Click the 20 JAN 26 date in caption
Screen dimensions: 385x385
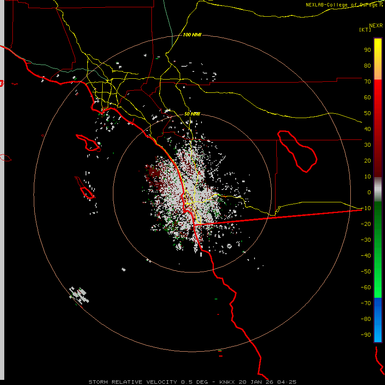257,382
